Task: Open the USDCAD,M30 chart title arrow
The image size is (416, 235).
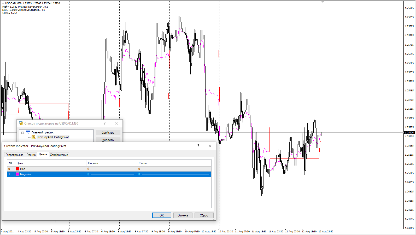Action: point(3,3)
